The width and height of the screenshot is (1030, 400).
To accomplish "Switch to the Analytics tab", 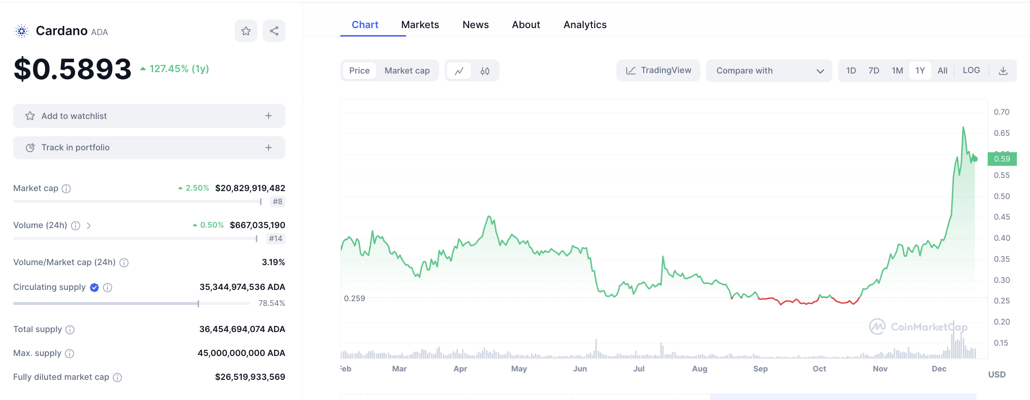I will (584, 25).
